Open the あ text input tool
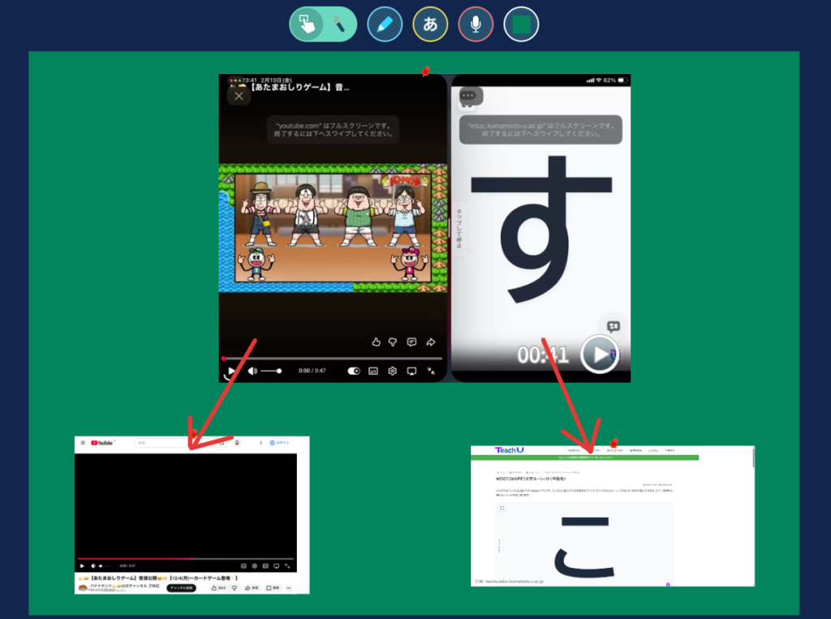This screenshot has height=619, width=831. pos(430,24)
